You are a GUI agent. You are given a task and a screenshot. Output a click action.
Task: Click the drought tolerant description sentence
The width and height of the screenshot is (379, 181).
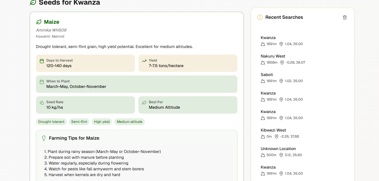coord(114,47)
